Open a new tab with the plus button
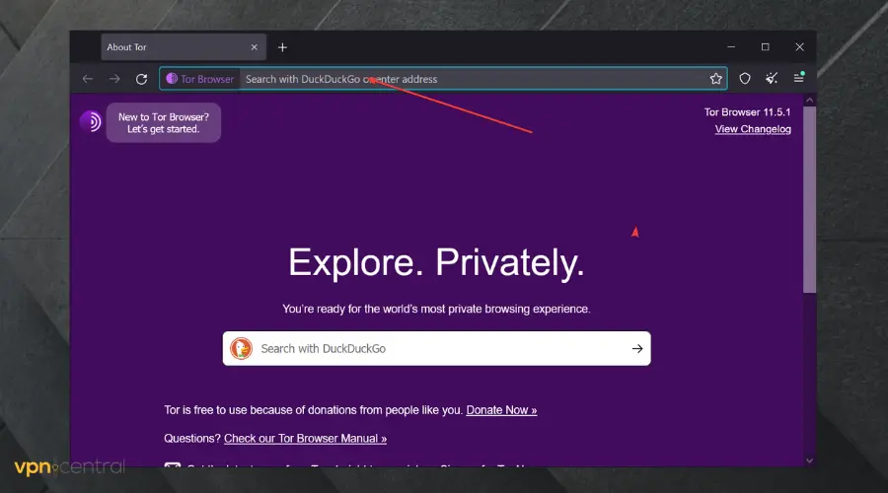Viewport: 888px width, 493px height. click(x=282, y=47)
